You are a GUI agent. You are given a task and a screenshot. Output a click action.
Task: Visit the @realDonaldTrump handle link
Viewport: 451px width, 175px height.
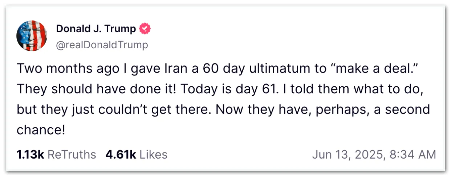click(x=102, y=45)
